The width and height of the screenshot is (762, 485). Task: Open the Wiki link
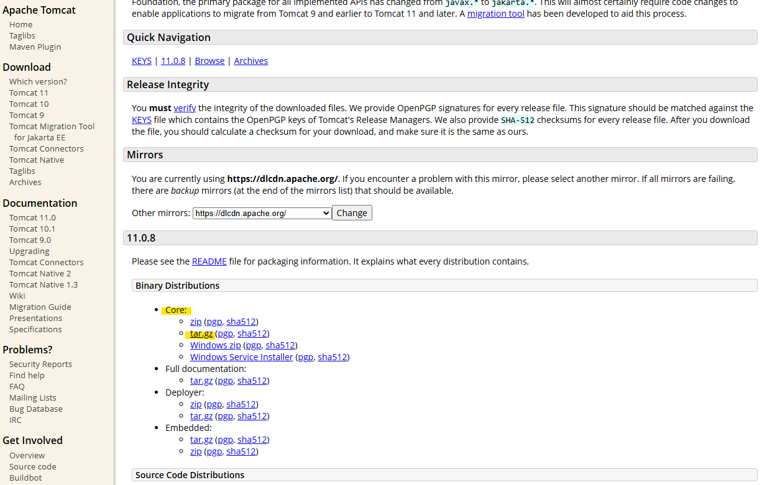click(17, 296)
